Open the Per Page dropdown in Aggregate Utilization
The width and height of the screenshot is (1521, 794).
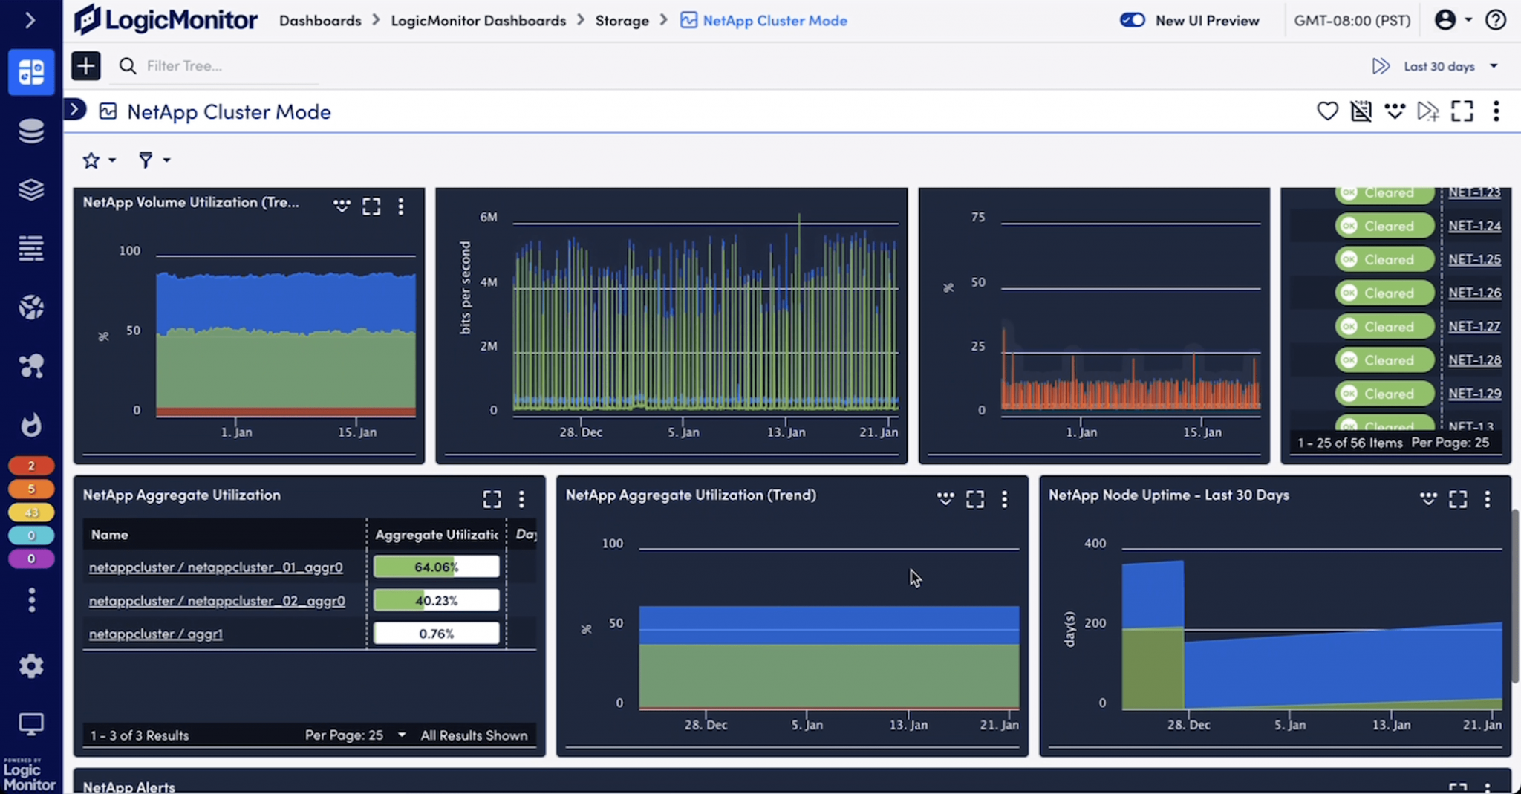pos(400,735)
